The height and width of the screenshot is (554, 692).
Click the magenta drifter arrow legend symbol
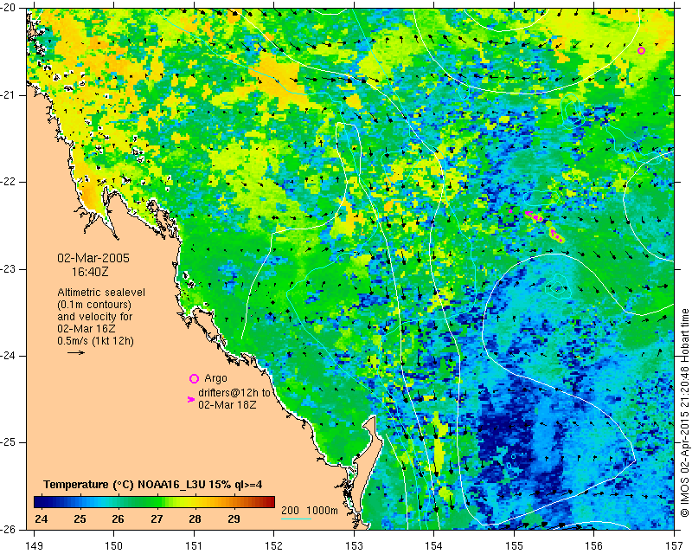point(191,399)
